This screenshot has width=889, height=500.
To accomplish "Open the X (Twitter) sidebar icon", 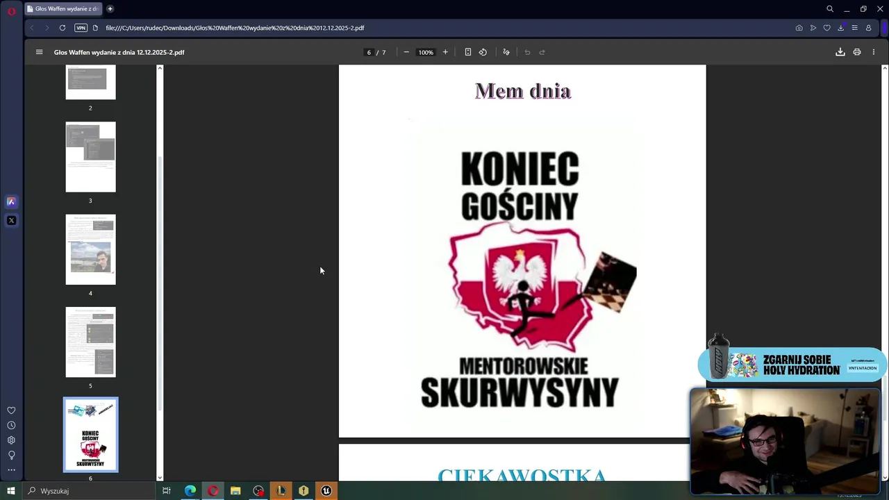I will [11, 220].
